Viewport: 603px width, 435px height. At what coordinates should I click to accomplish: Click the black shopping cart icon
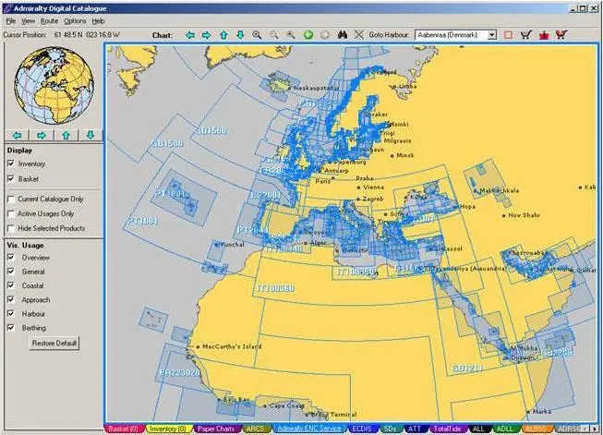coord(525,35)
